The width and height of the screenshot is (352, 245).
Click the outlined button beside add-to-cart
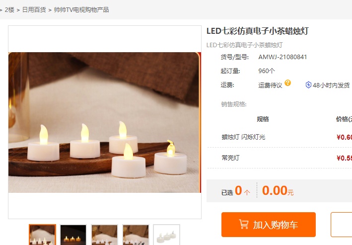tap(341, 225)
